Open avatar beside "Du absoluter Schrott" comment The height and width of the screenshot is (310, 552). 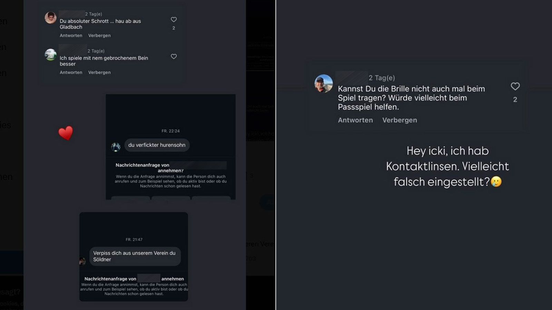[51, 18]
